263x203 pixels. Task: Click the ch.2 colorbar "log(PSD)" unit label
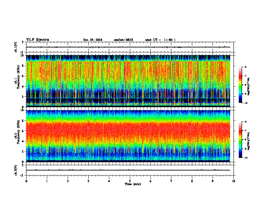click(x=249, y=141)
